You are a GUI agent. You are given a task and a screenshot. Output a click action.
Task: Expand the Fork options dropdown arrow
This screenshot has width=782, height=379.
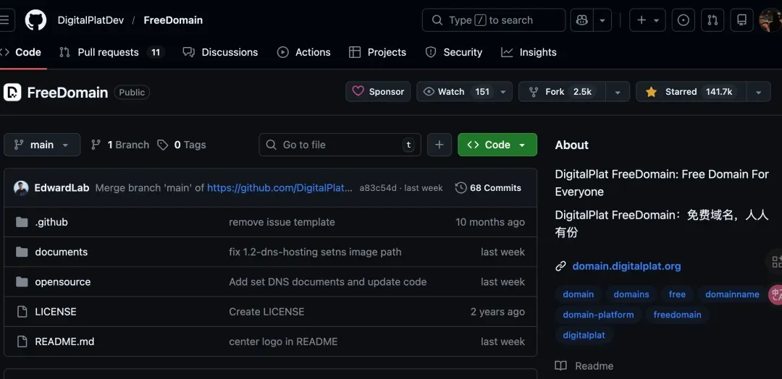[x=618, y=92]
